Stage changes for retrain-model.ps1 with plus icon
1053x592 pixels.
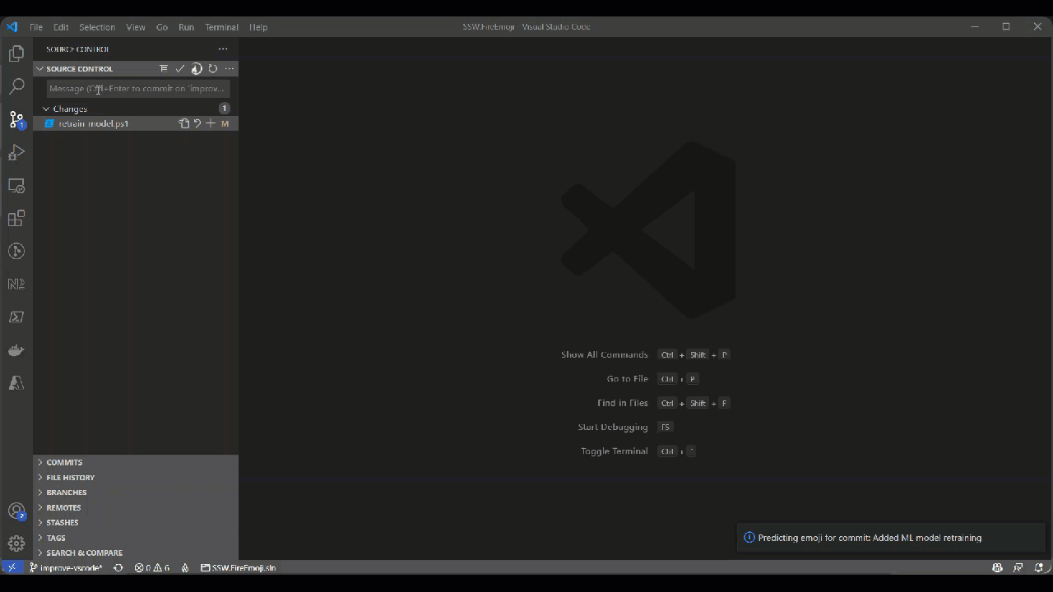pyautogui.click(x=211, y=123)
